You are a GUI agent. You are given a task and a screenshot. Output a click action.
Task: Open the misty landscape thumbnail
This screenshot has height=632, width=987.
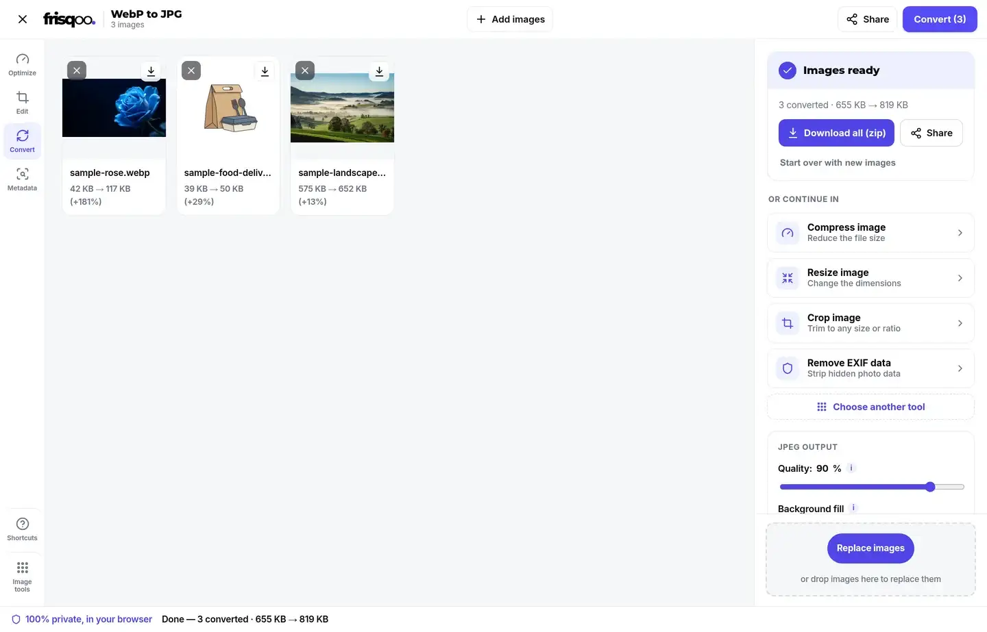tap(342, 108)
